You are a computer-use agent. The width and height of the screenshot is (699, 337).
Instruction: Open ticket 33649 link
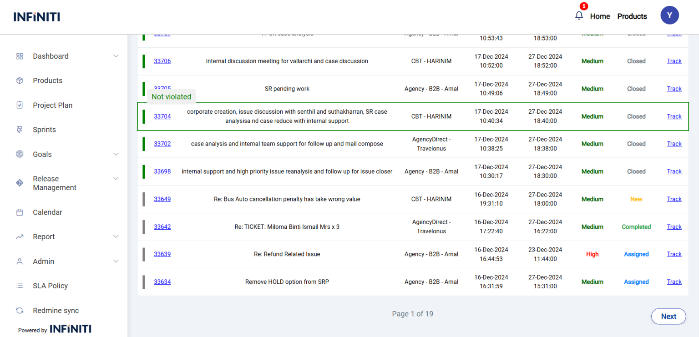(x=162, y=199)
